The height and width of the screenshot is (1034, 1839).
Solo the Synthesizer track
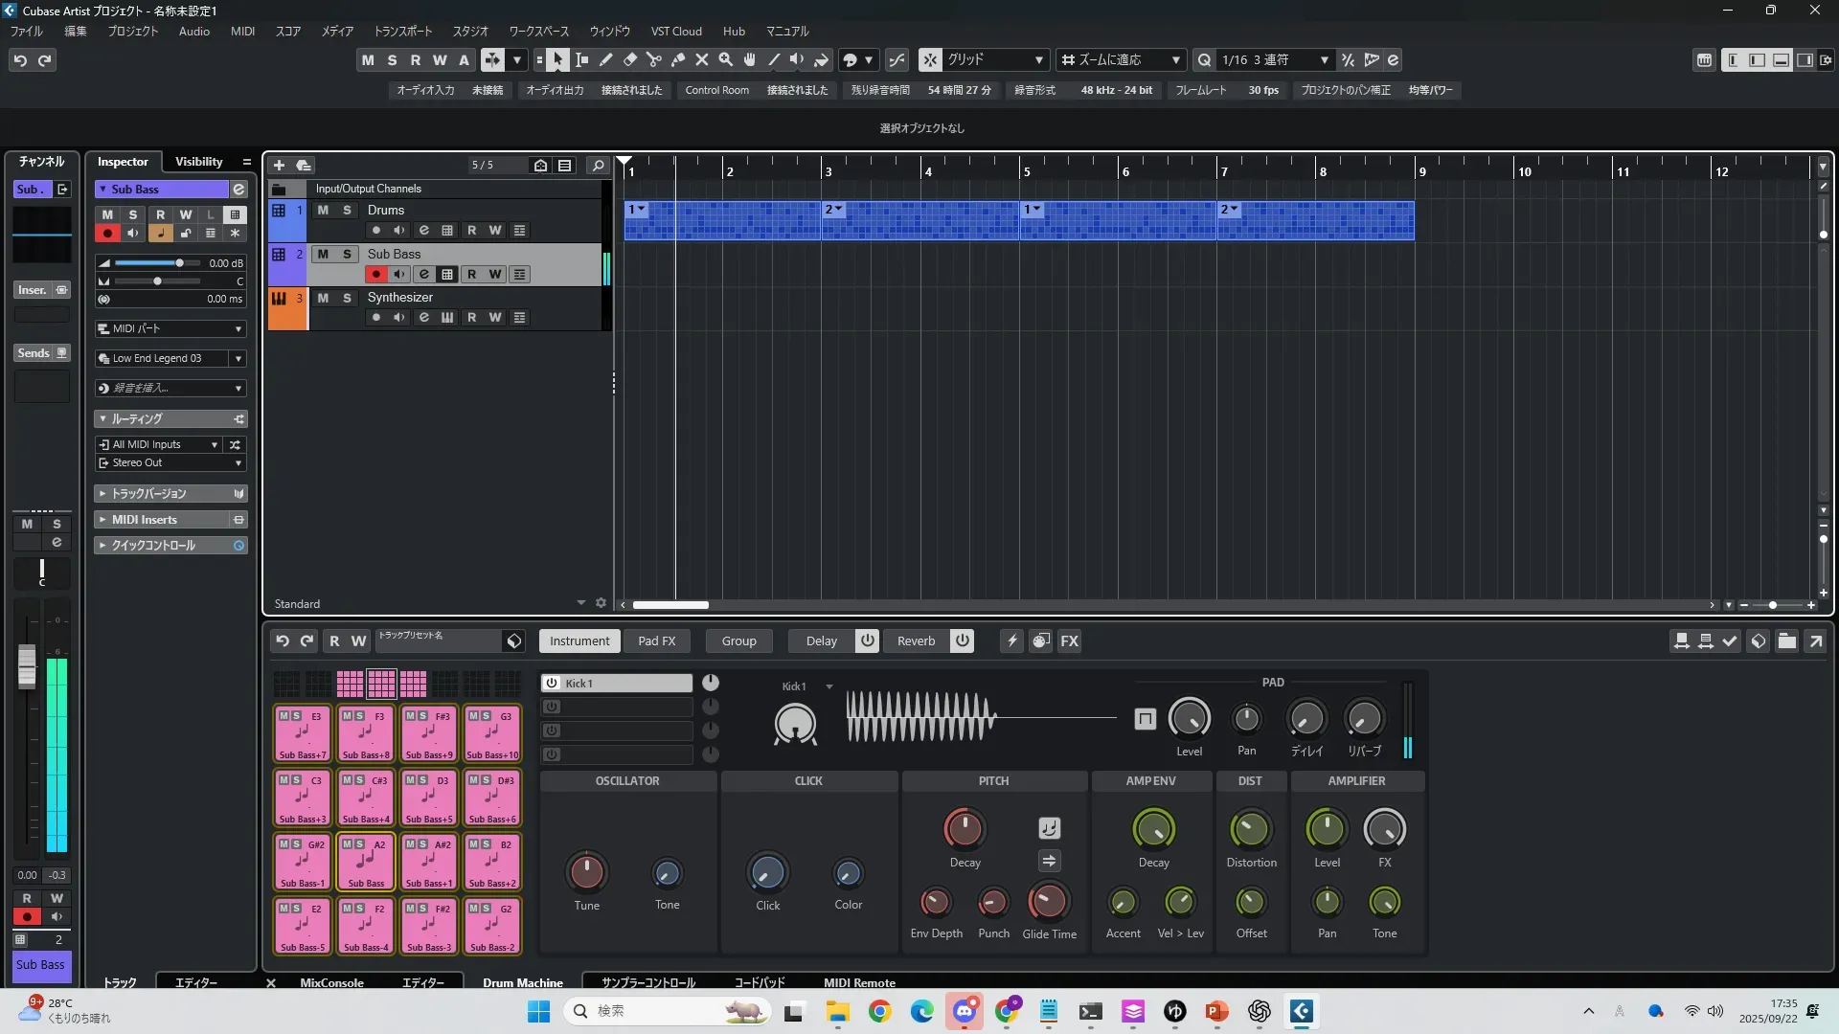(x=347, y=298)
